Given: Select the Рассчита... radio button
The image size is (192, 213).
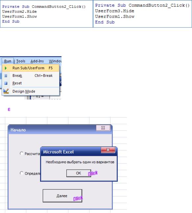Looking at the screenshot, I should (21, 154).
